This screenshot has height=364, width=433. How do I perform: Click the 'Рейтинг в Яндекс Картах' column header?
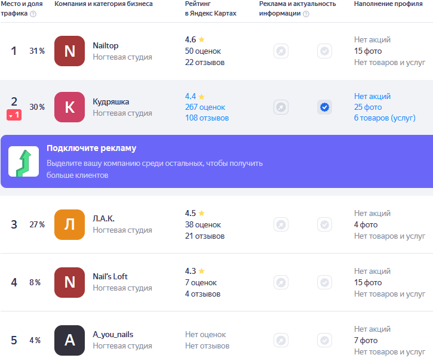pos(211,8)
